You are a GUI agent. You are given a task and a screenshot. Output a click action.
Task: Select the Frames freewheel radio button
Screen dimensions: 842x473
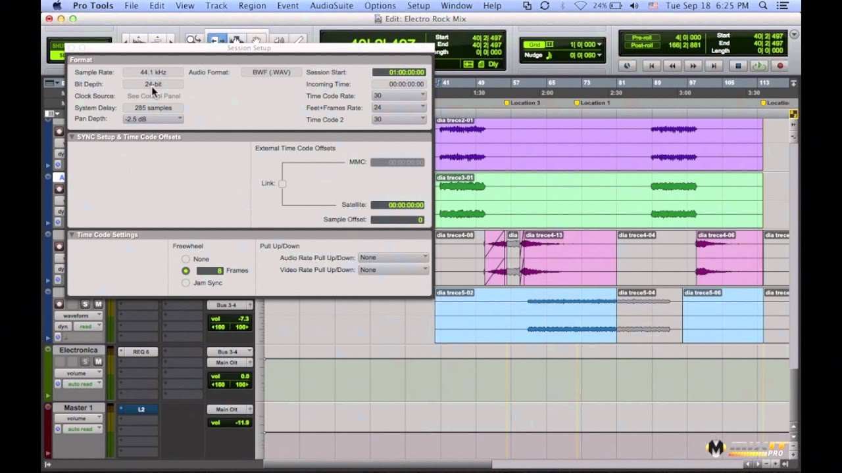(x=186, y=271)
